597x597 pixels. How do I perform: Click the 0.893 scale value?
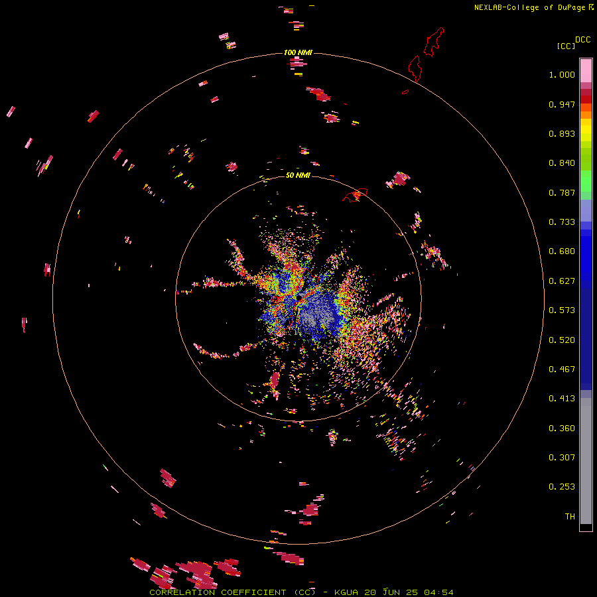(562, 133)
